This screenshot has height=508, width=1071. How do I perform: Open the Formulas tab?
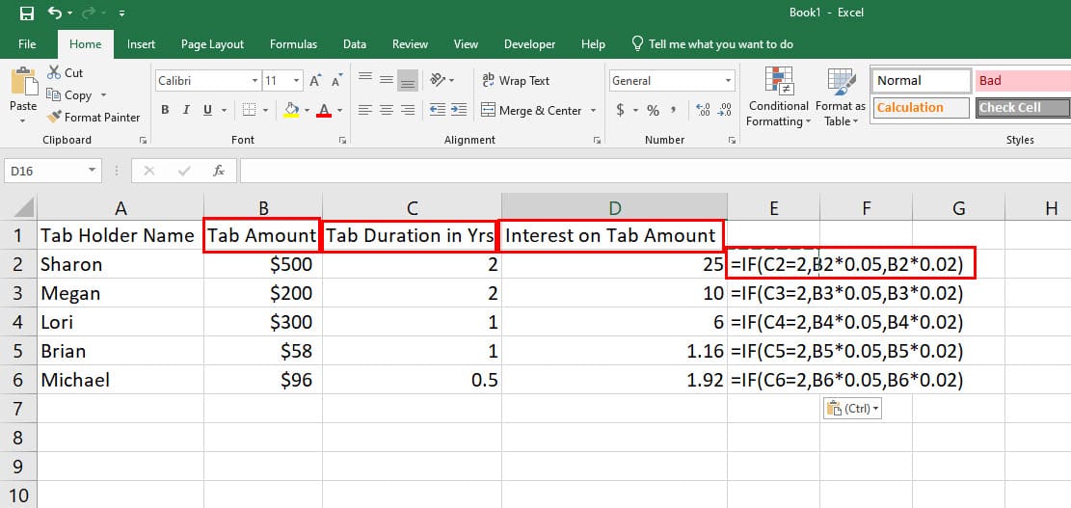[x=294, y=44]
